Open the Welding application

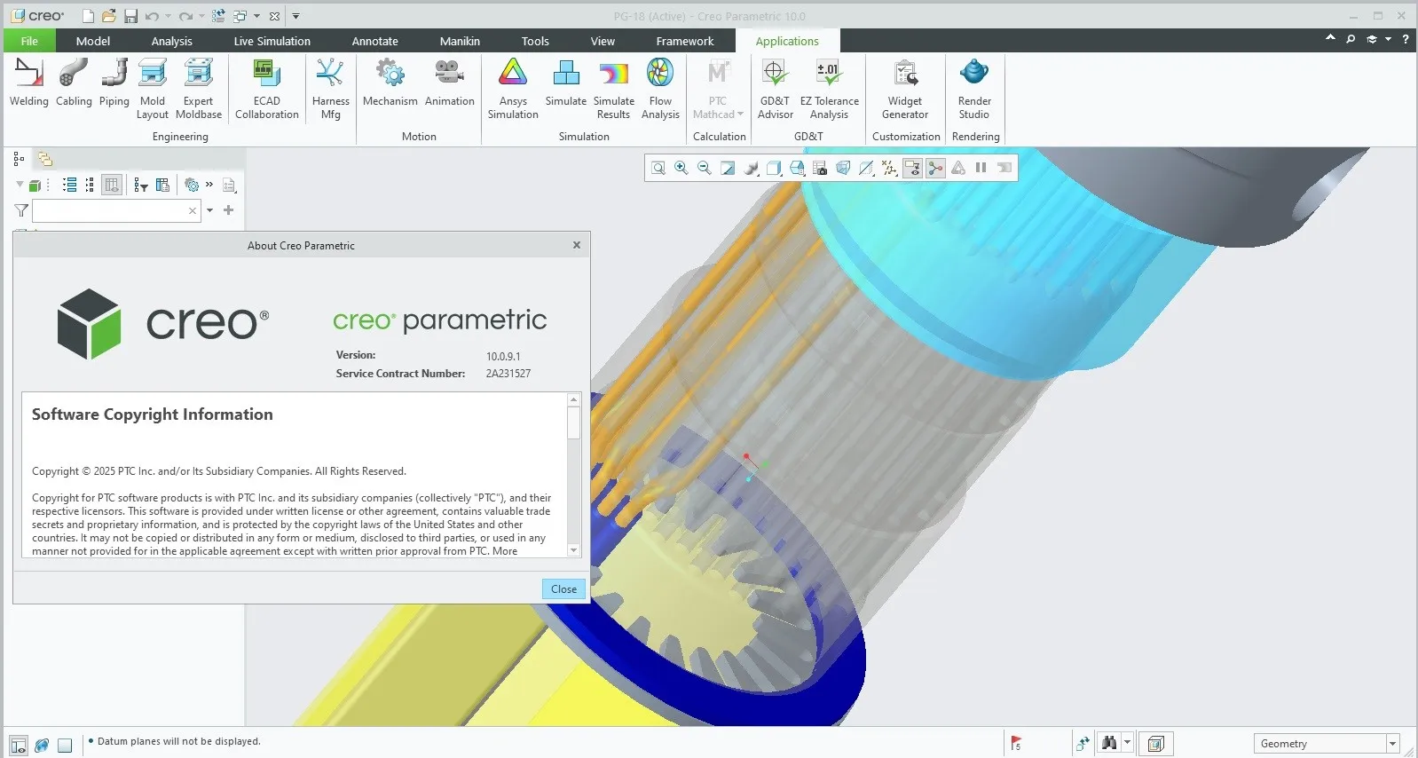click(x=28, y=83)
